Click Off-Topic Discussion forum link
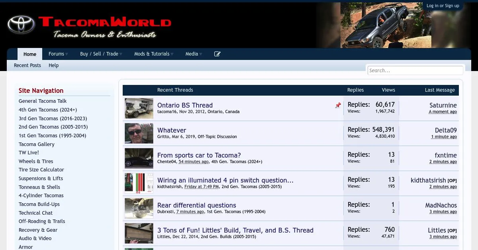This screenshot has height=250, width=478. tap(217, 137)
